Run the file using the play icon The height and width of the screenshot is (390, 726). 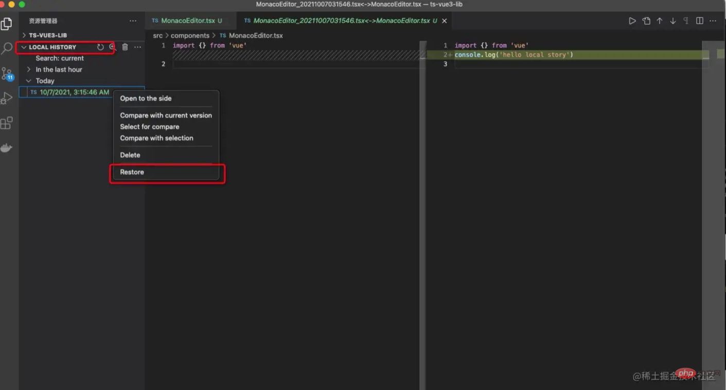point(632,21)
